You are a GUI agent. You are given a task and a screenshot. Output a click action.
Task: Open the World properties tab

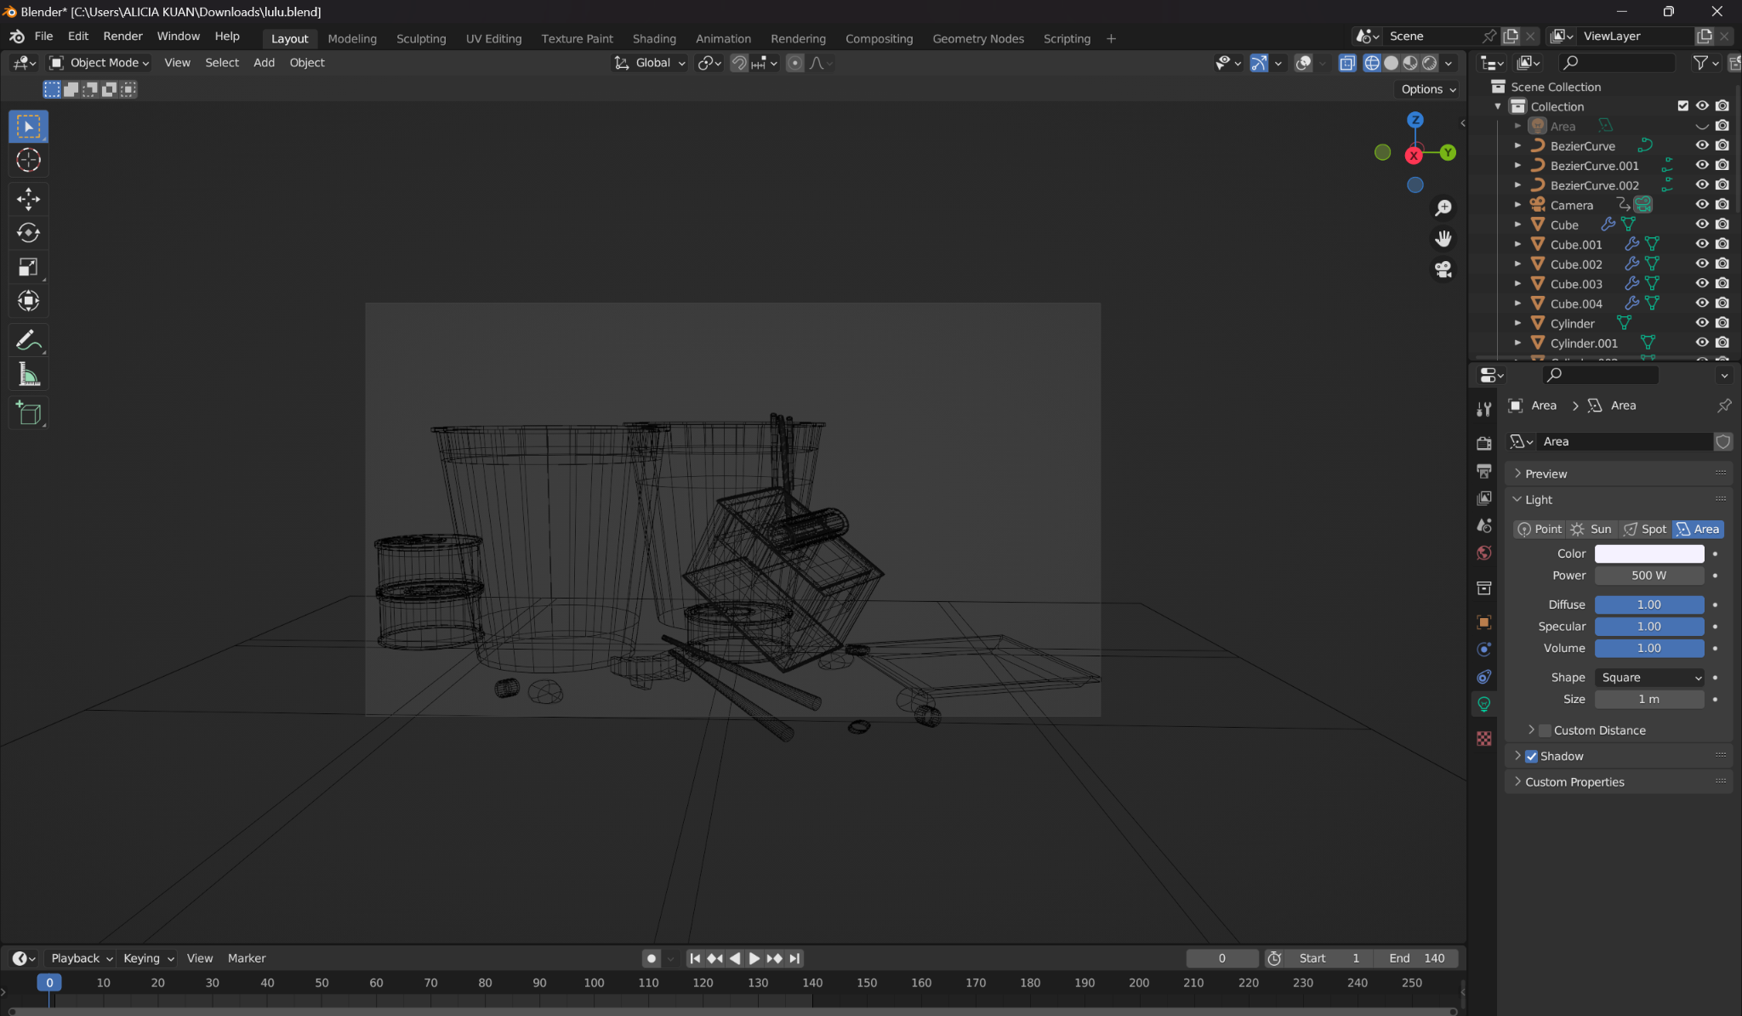point(1483,553)
